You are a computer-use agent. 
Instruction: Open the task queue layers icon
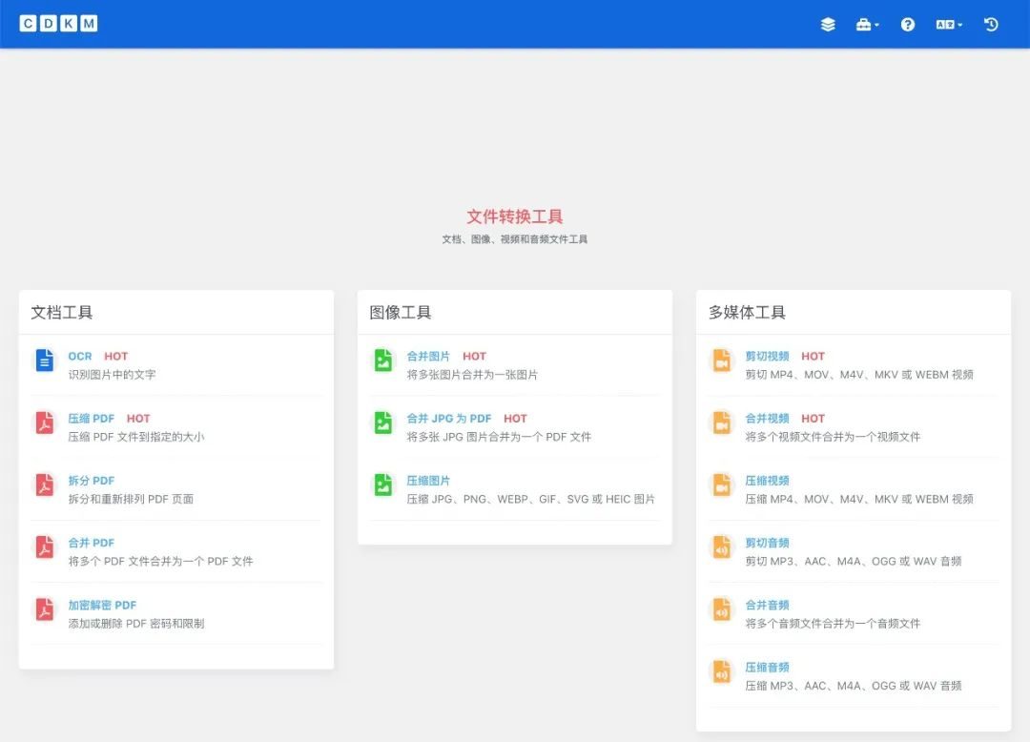coord(827,24)
